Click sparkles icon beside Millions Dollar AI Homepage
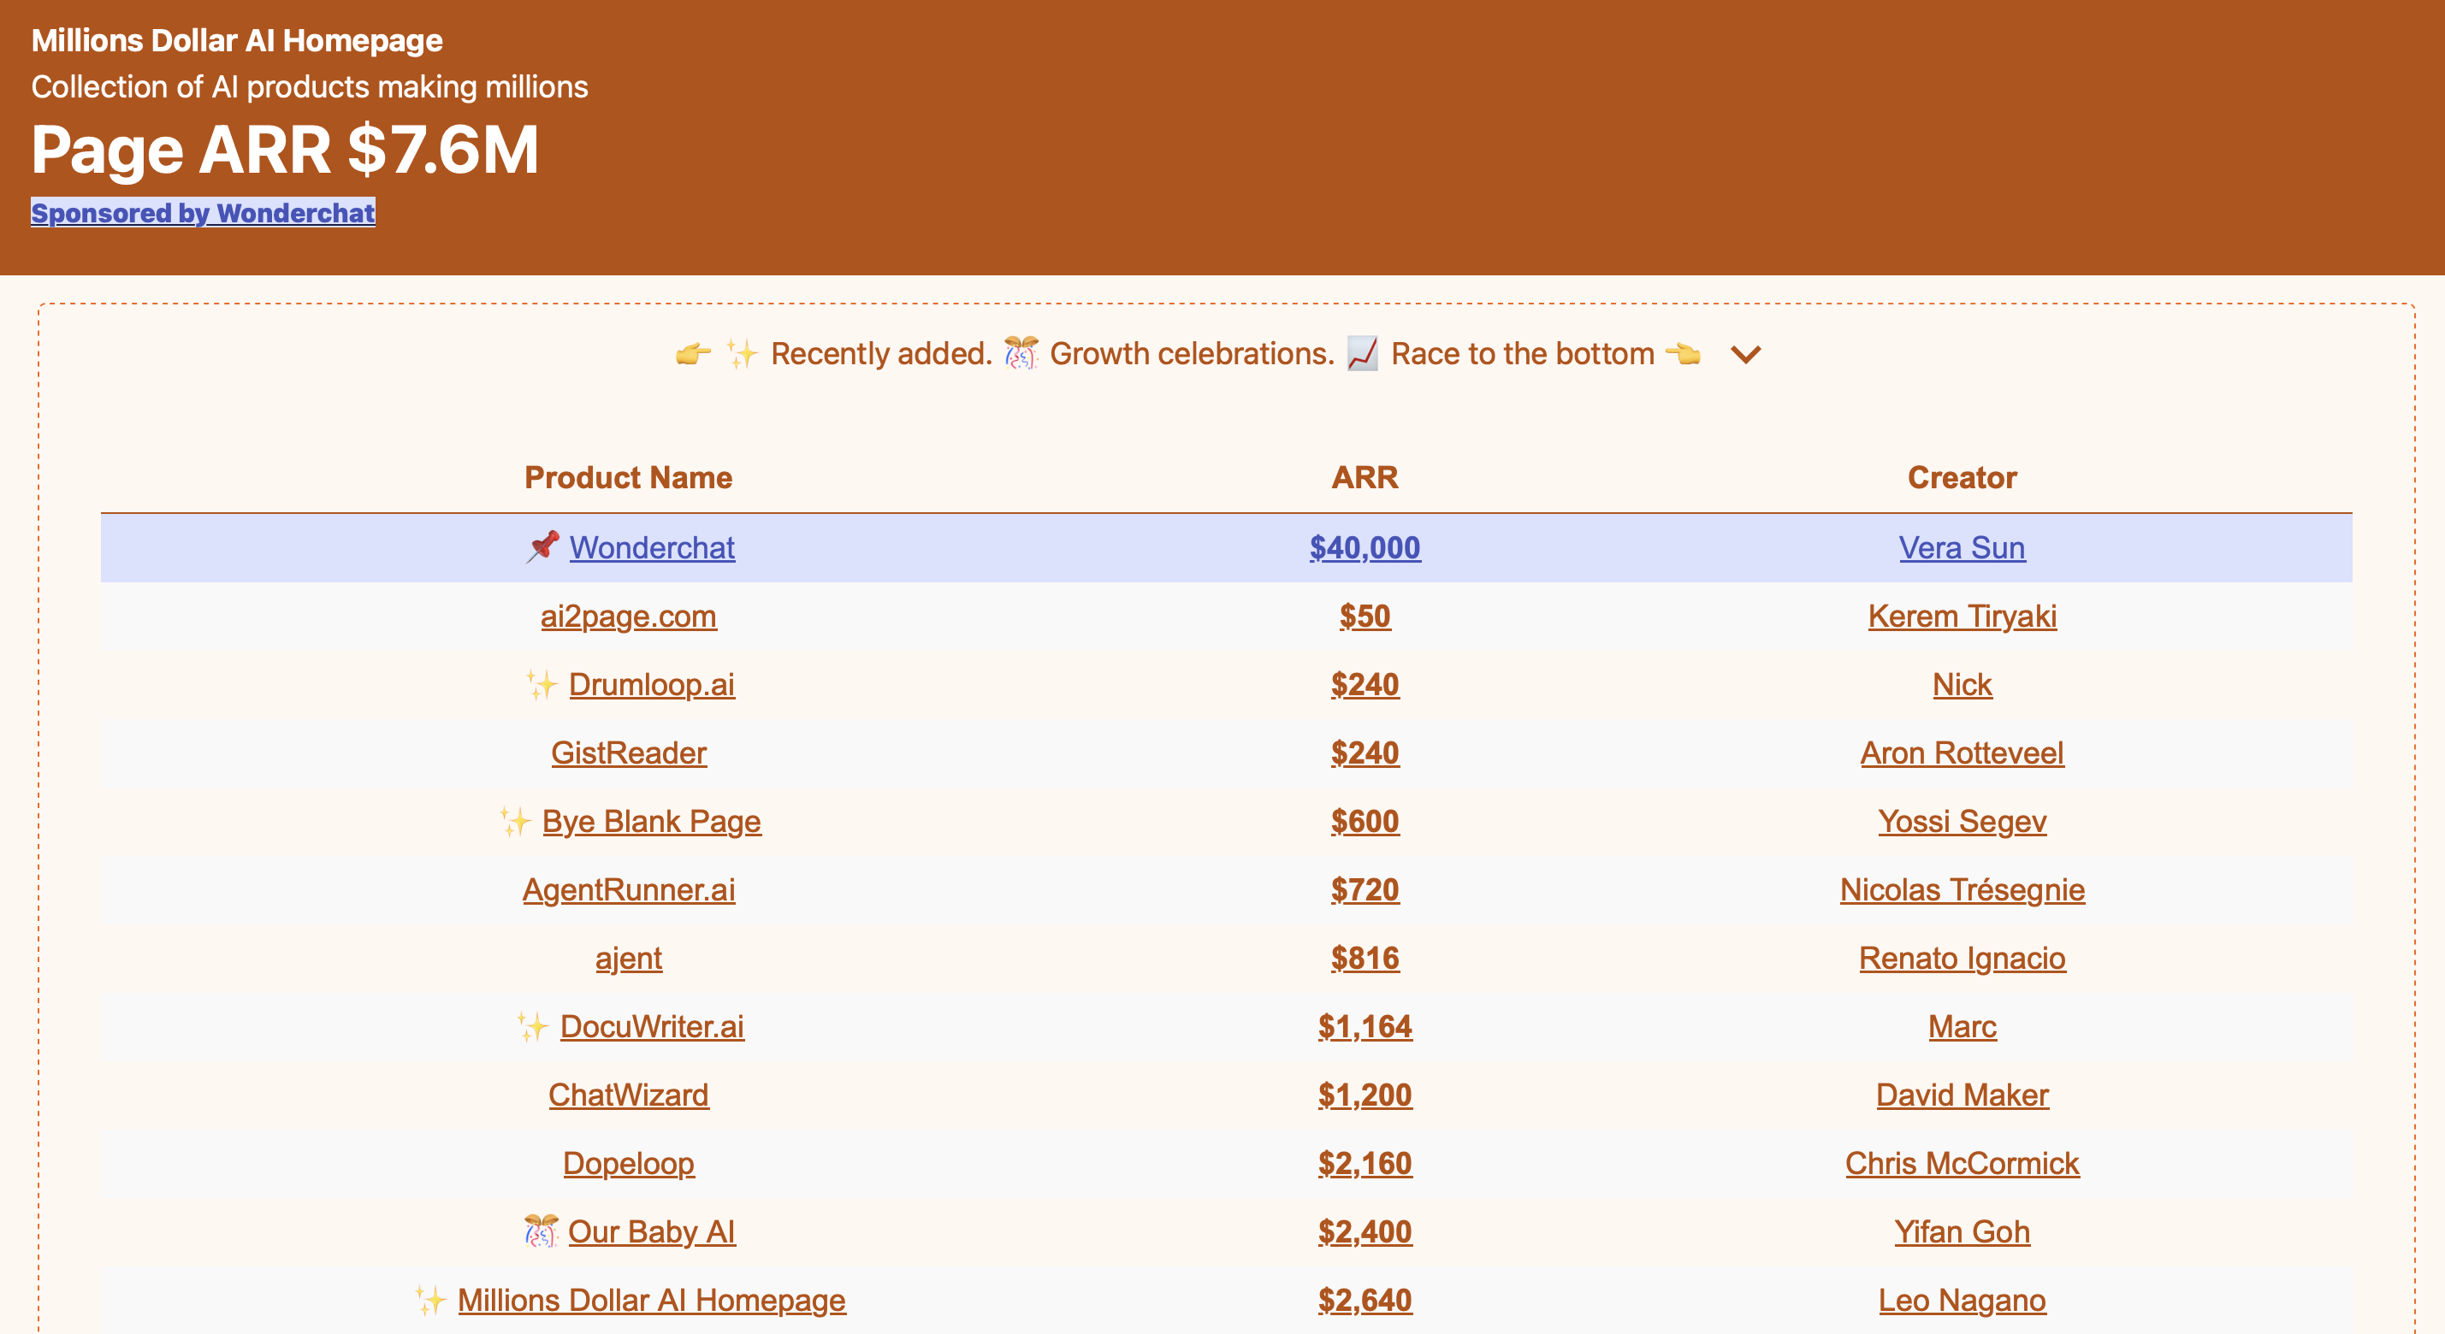 [431, 1299]
